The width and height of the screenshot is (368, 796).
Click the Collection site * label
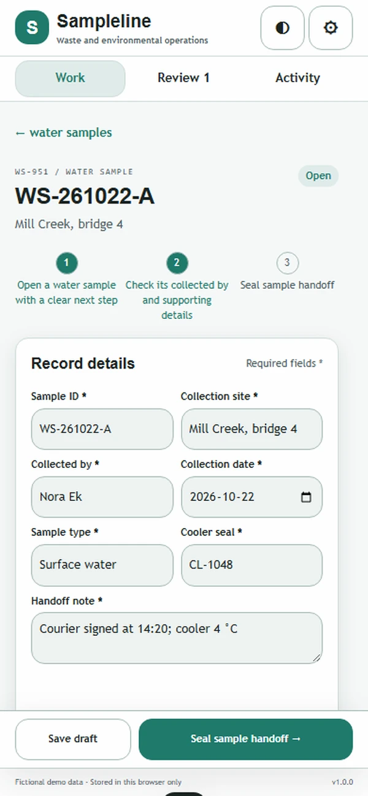pyautogui.click(x=220, y=396)
